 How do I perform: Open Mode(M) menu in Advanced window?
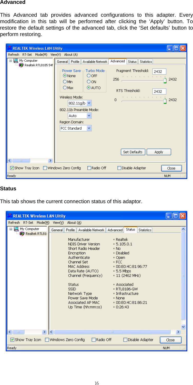(41, 55)
